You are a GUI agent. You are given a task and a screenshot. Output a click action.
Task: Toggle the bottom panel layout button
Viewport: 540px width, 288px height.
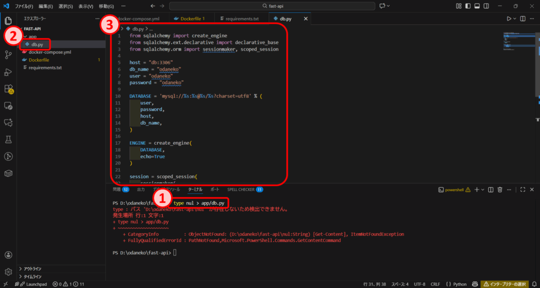click(477, 6)
